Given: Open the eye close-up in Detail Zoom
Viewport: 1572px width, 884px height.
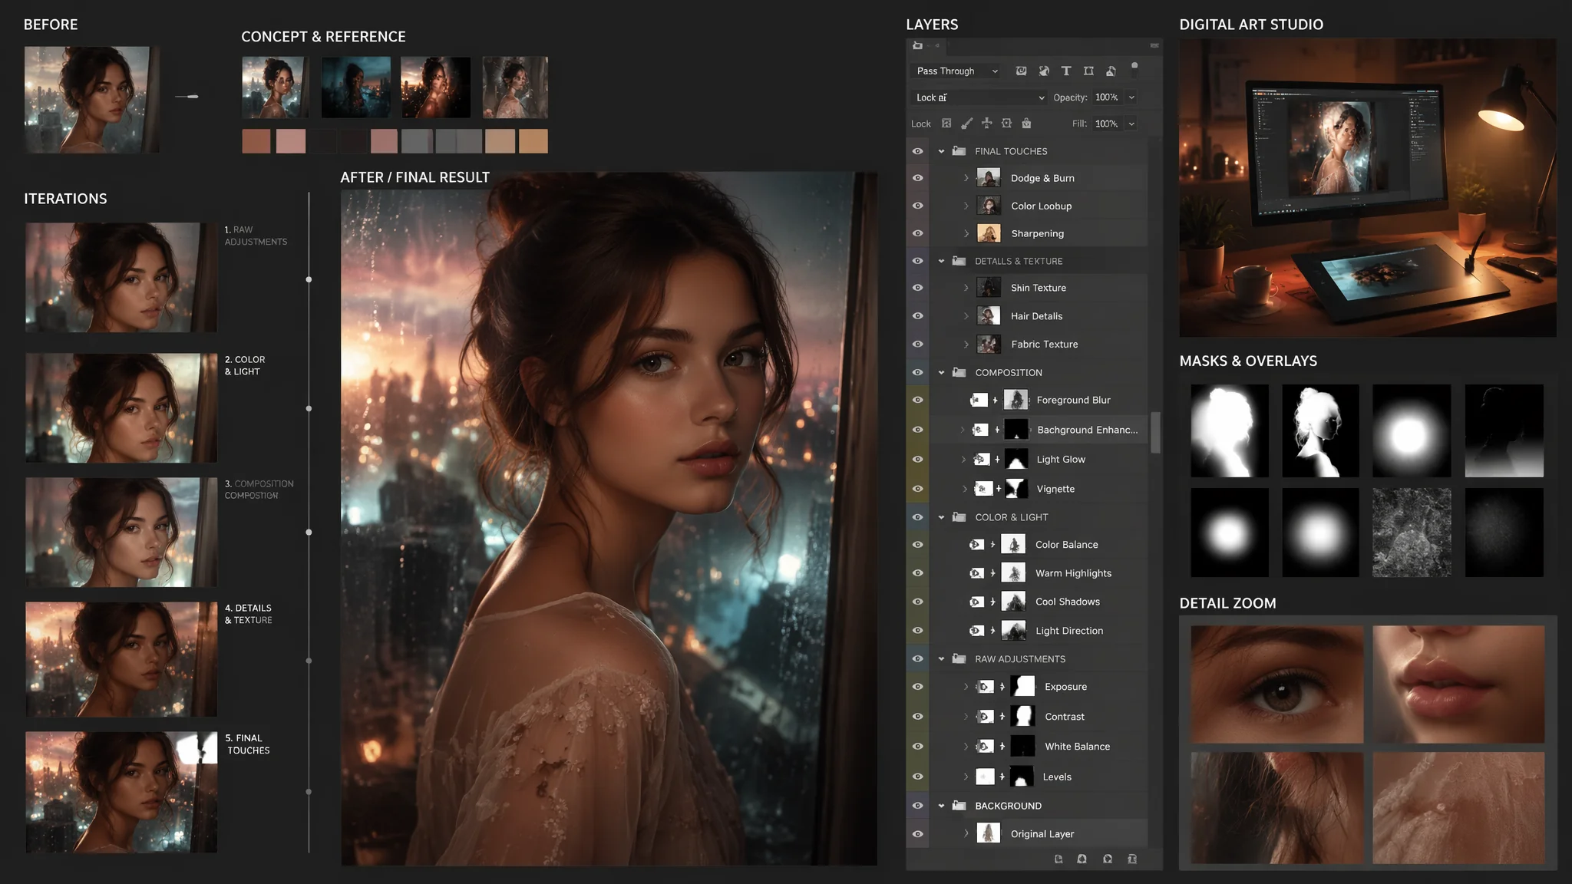Looking at the screenshot, I should tap(1276, 684).
